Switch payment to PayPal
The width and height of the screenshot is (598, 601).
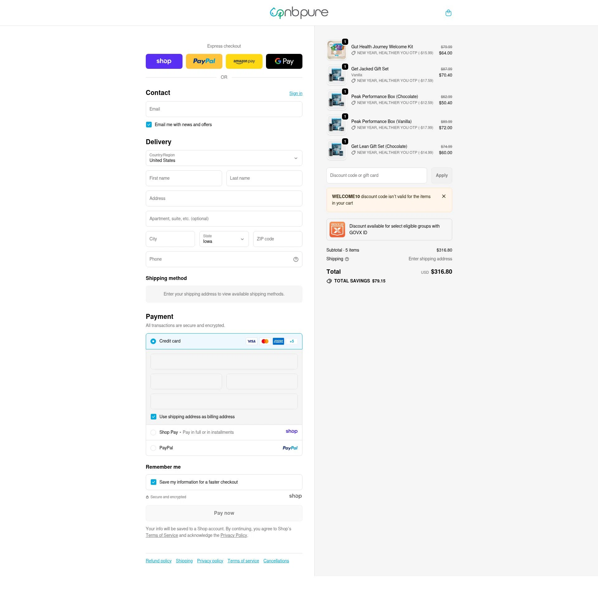pyautogui.click(x=153, y=448)
